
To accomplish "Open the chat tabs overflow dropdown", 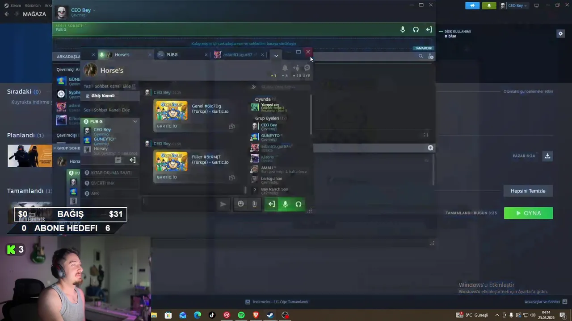I will [276, 55].
